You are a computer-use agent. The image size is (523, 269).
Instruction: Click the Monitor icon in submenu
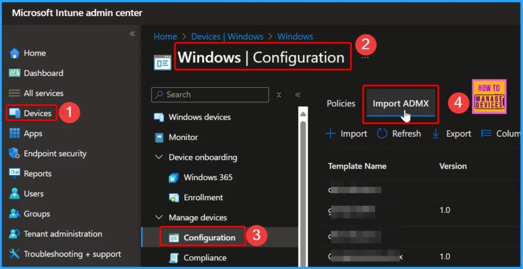[x=159, y=137]
